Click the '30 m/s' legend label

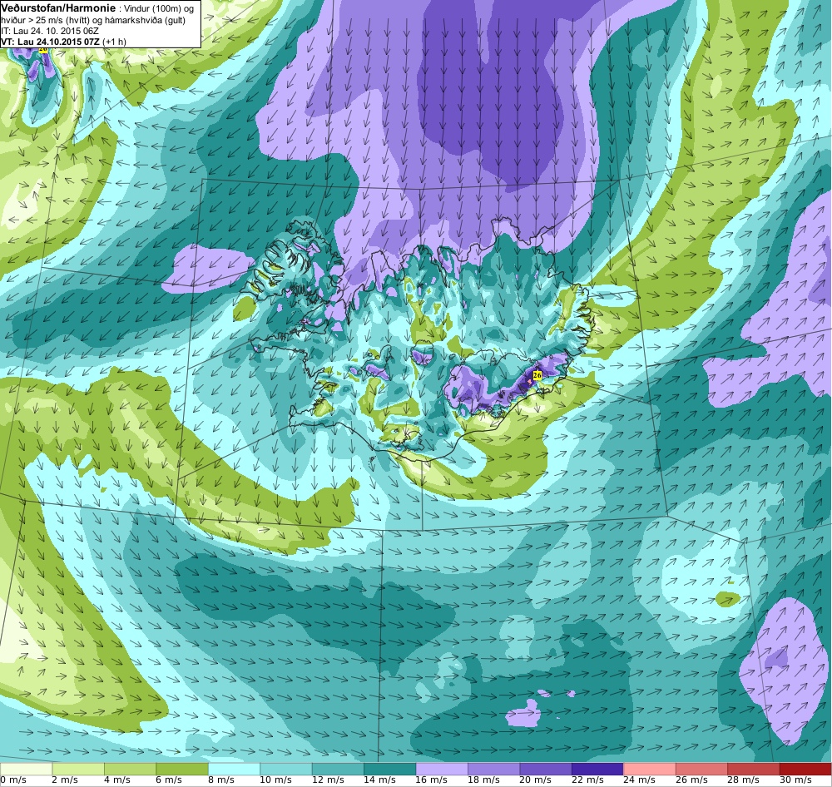point(796,780)
